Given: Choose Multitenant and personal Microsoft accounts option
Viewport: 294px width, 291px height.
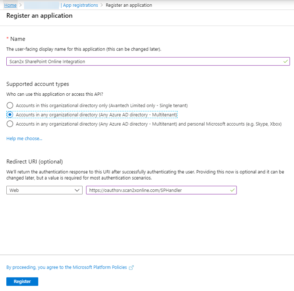Looking at the screenshot, I should coord(9,124).
